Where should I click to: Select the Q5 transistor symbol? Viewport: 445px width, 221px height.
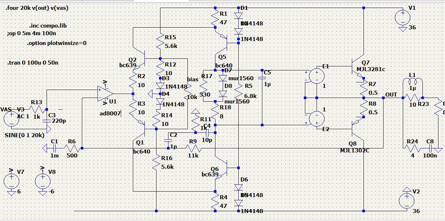click(221, 43)
